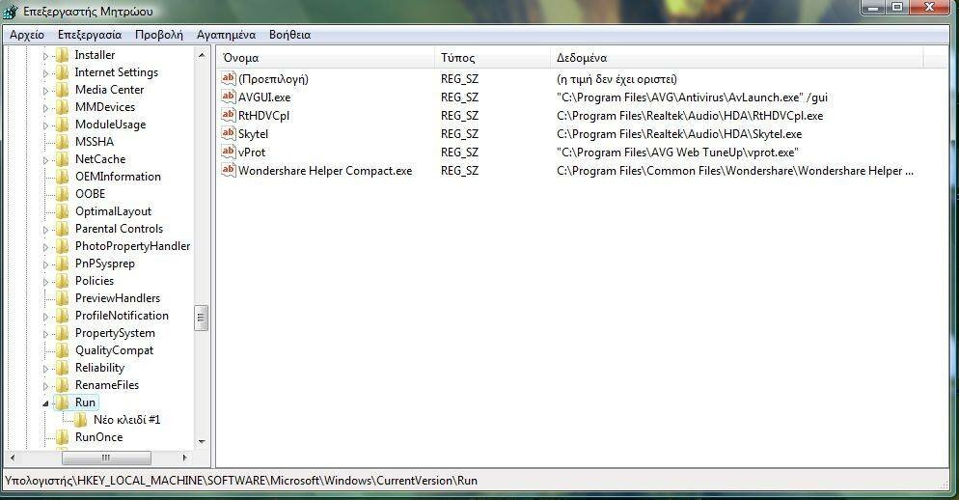The width and height of the screenshot is (959, 500).
Task: Click the Run folder icon
Action: (62, 403)
